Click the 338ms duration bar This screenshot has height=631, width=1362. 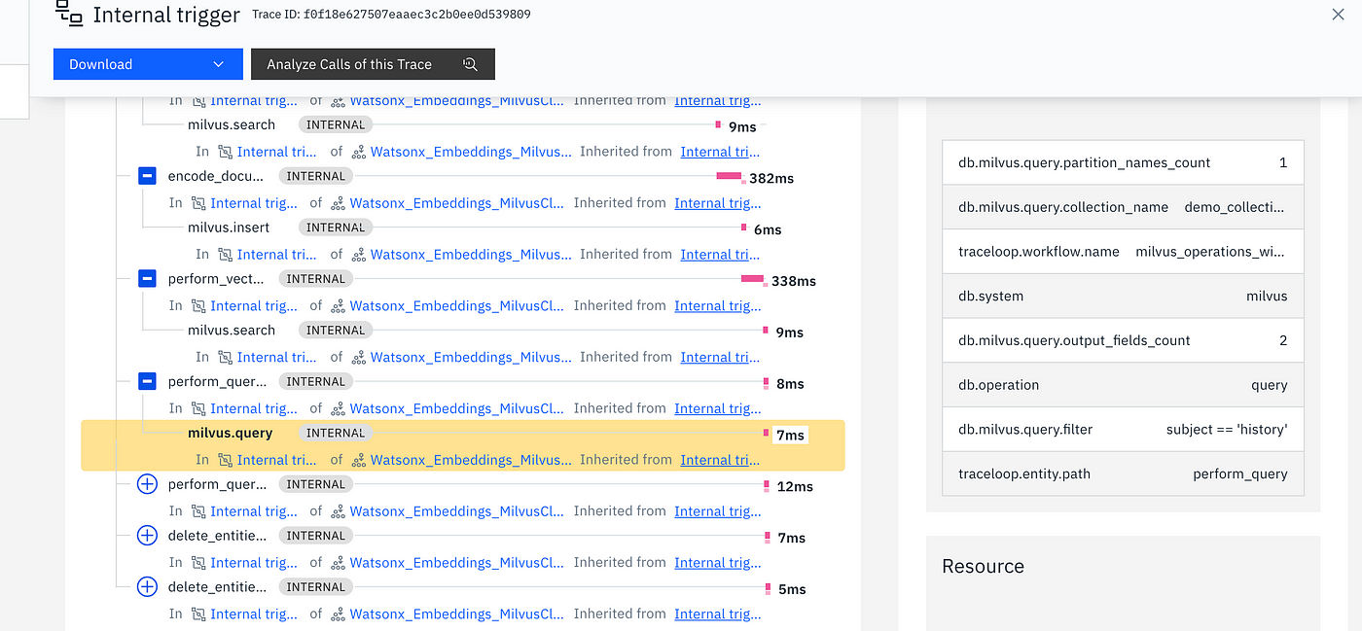coord(754,279)
